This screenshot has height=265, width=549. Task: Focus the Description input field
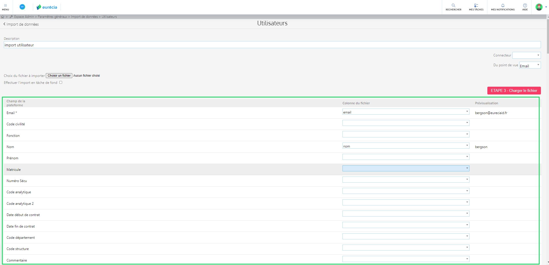[x=272, y=45]
